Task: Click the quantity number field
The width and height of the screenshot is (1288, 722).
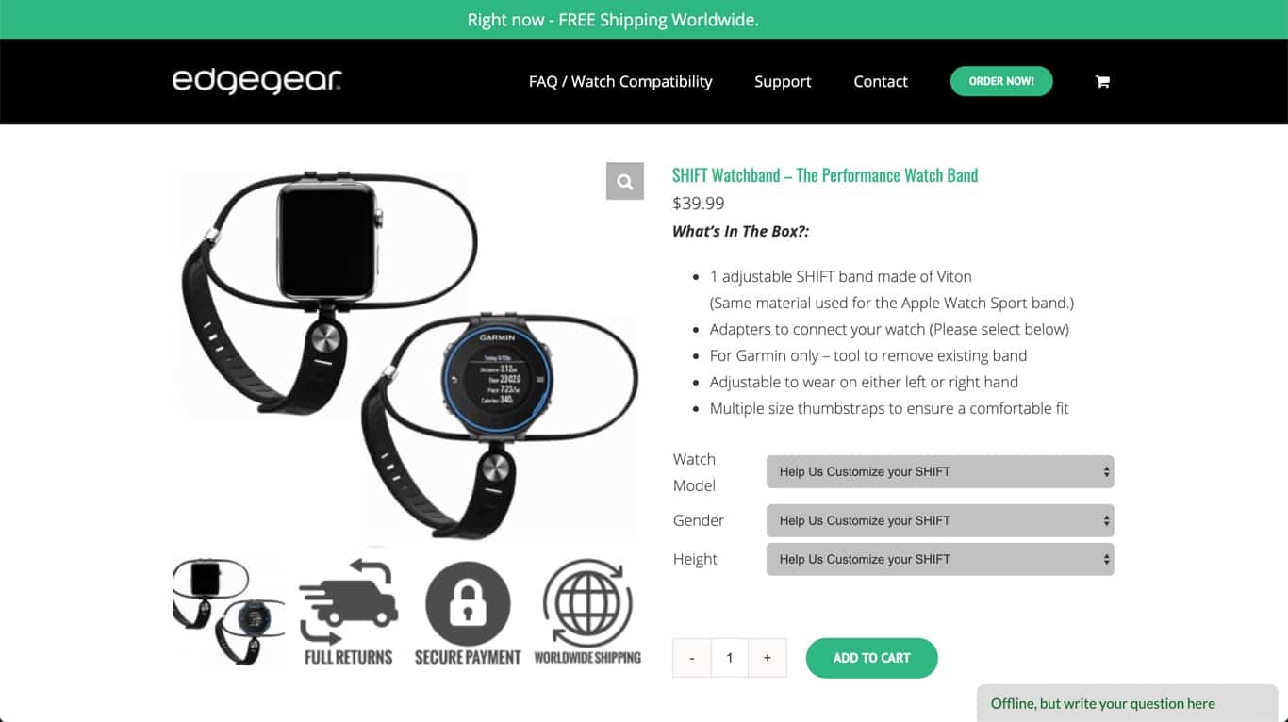Action: (x=730, y=658)
